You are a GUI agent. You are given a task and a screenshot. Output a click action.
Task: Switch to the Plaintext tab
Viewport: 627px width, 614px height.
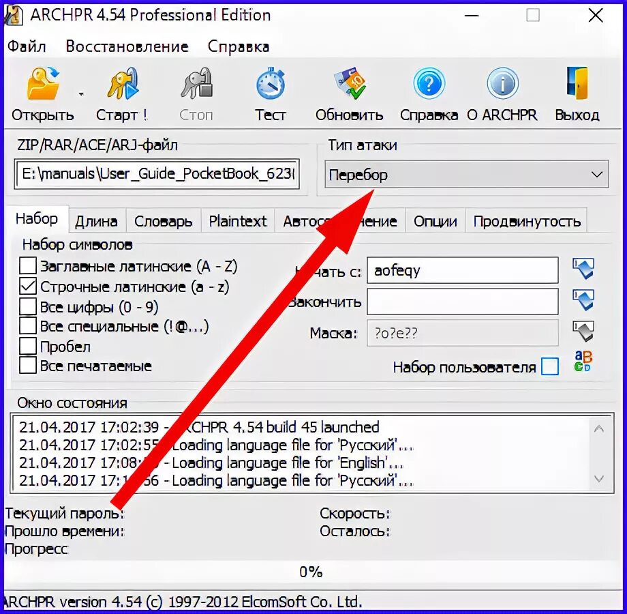pos(238,221)
